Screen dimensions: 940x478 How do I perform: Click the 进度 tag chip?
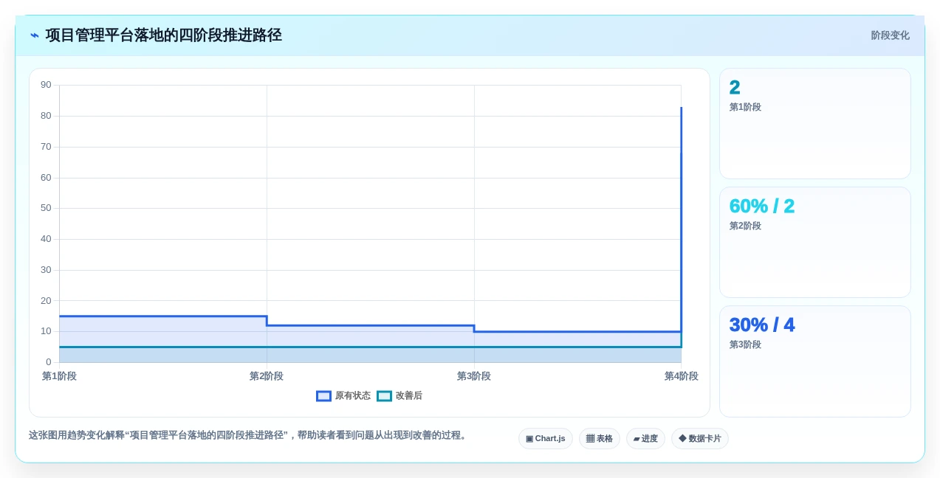click(x=645, y=438)
